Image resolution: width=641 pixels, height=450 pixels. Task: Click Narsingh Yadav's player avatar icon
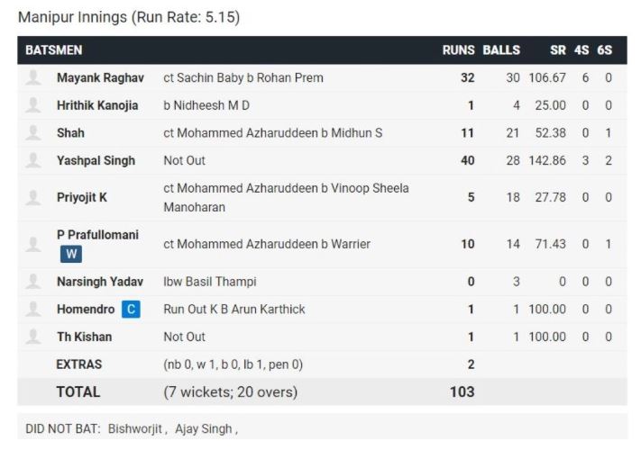pyautogui.click(x=33, y=282)
